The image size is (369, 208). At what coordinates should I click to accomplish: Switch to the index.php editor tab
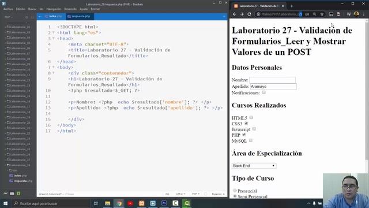click(54, 16)
